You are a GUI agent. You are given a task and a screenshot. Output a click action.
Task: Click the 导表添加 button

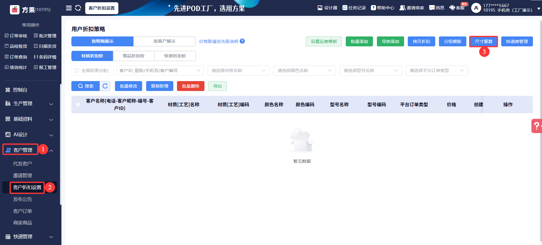click(391, 42)
